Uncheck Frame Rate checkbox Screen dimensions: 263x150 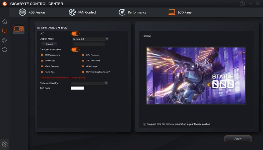42,72
